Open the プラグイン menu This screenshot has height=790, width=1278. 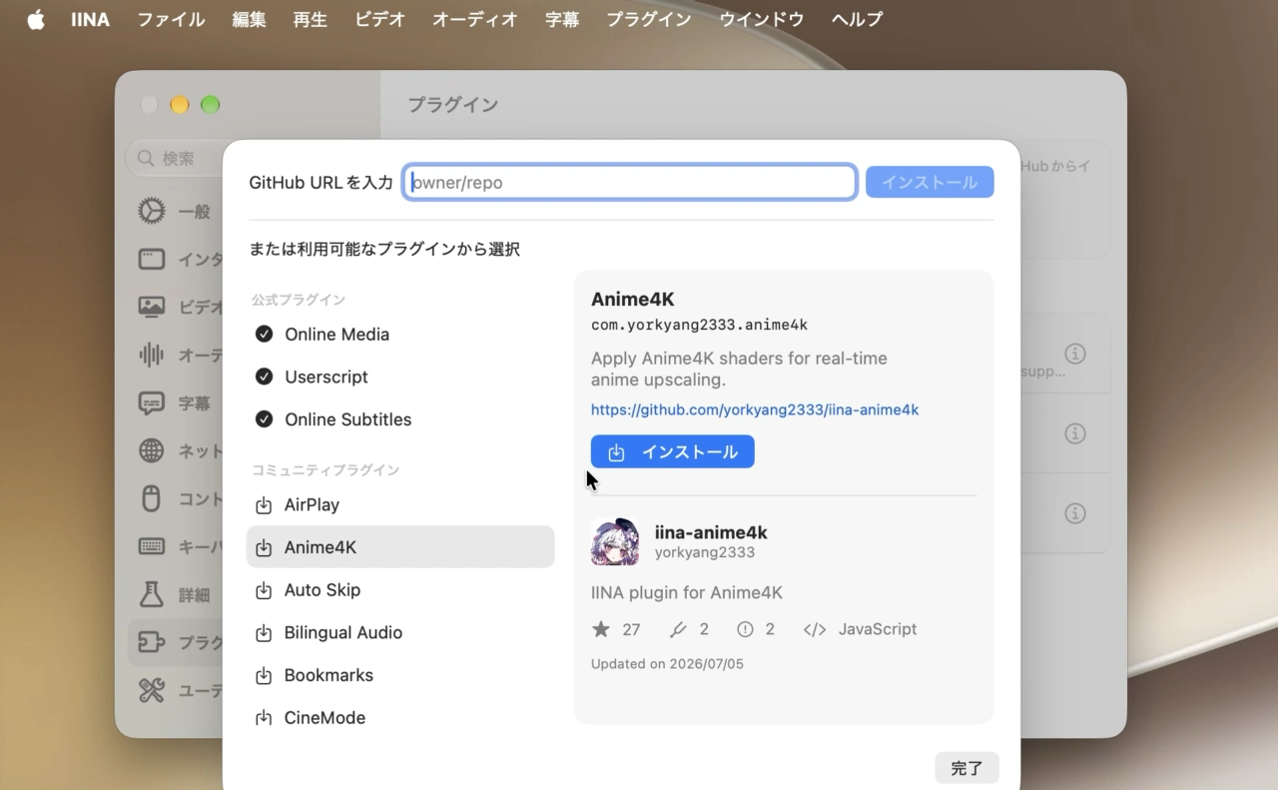649,19
